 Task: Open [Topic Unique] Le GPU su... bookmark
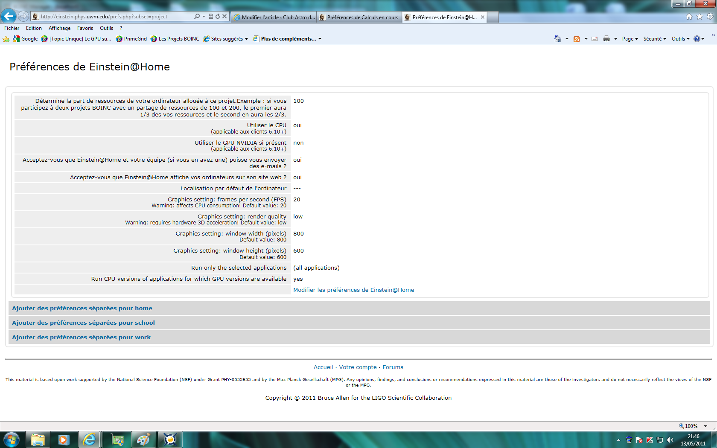coord(76,39)
